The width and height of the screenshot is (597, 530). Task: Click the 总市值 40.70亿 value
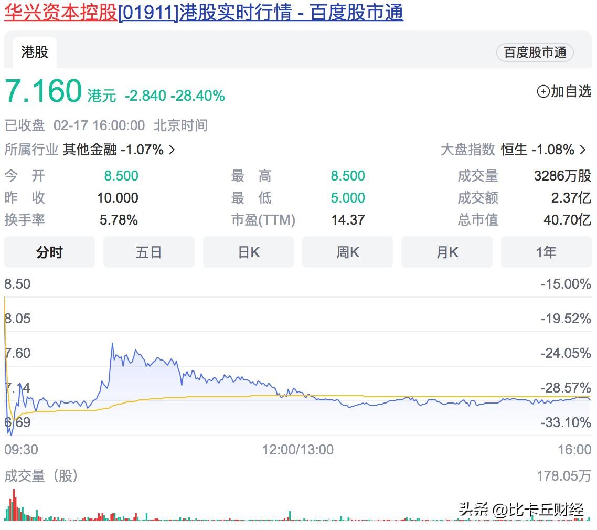click(567, 220)
